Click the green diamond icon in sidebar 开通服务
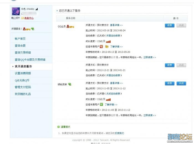 [33, 29]
